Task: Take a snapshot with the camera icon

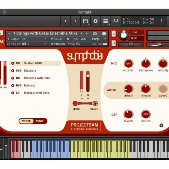Action: 95,34
